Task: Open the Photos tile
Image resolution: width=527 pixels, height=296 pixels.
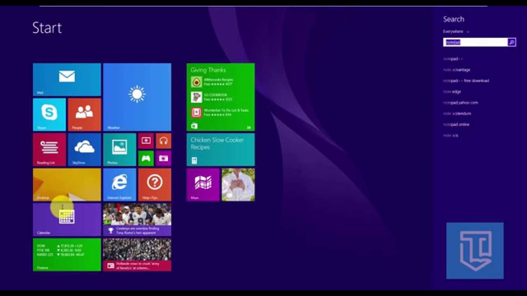Action: click(x=119, y=149)
